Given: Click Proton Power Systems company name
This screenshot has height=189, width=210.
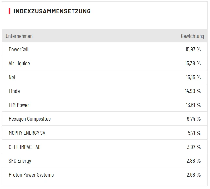Looking at the screenshot, I should tap(31, 175).
